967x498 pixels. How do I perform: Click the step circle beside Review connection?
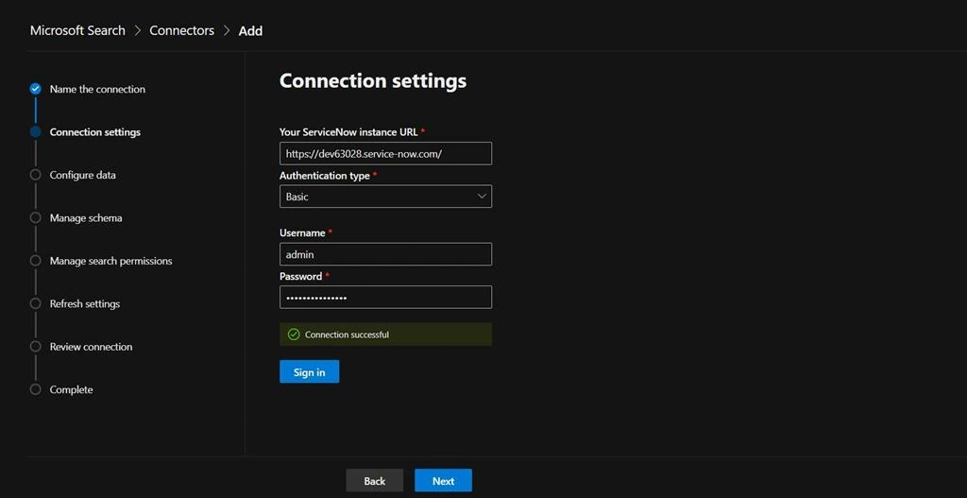(x=35, y=346)
